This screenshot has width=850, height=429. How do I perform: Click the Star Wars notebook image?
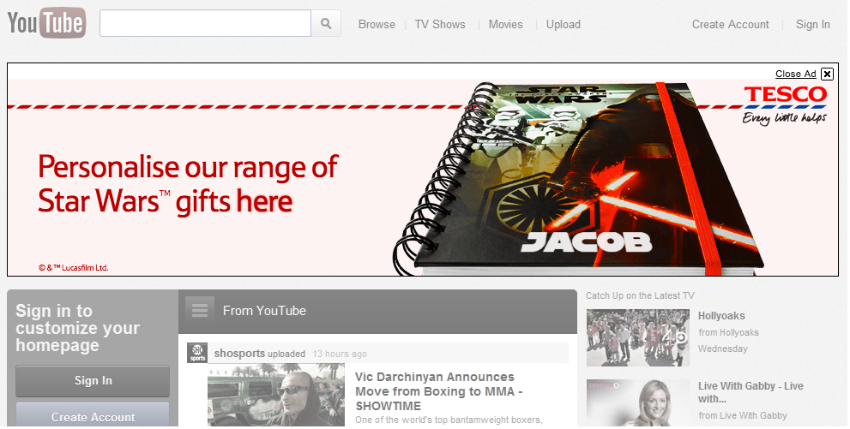click(577, 178)
